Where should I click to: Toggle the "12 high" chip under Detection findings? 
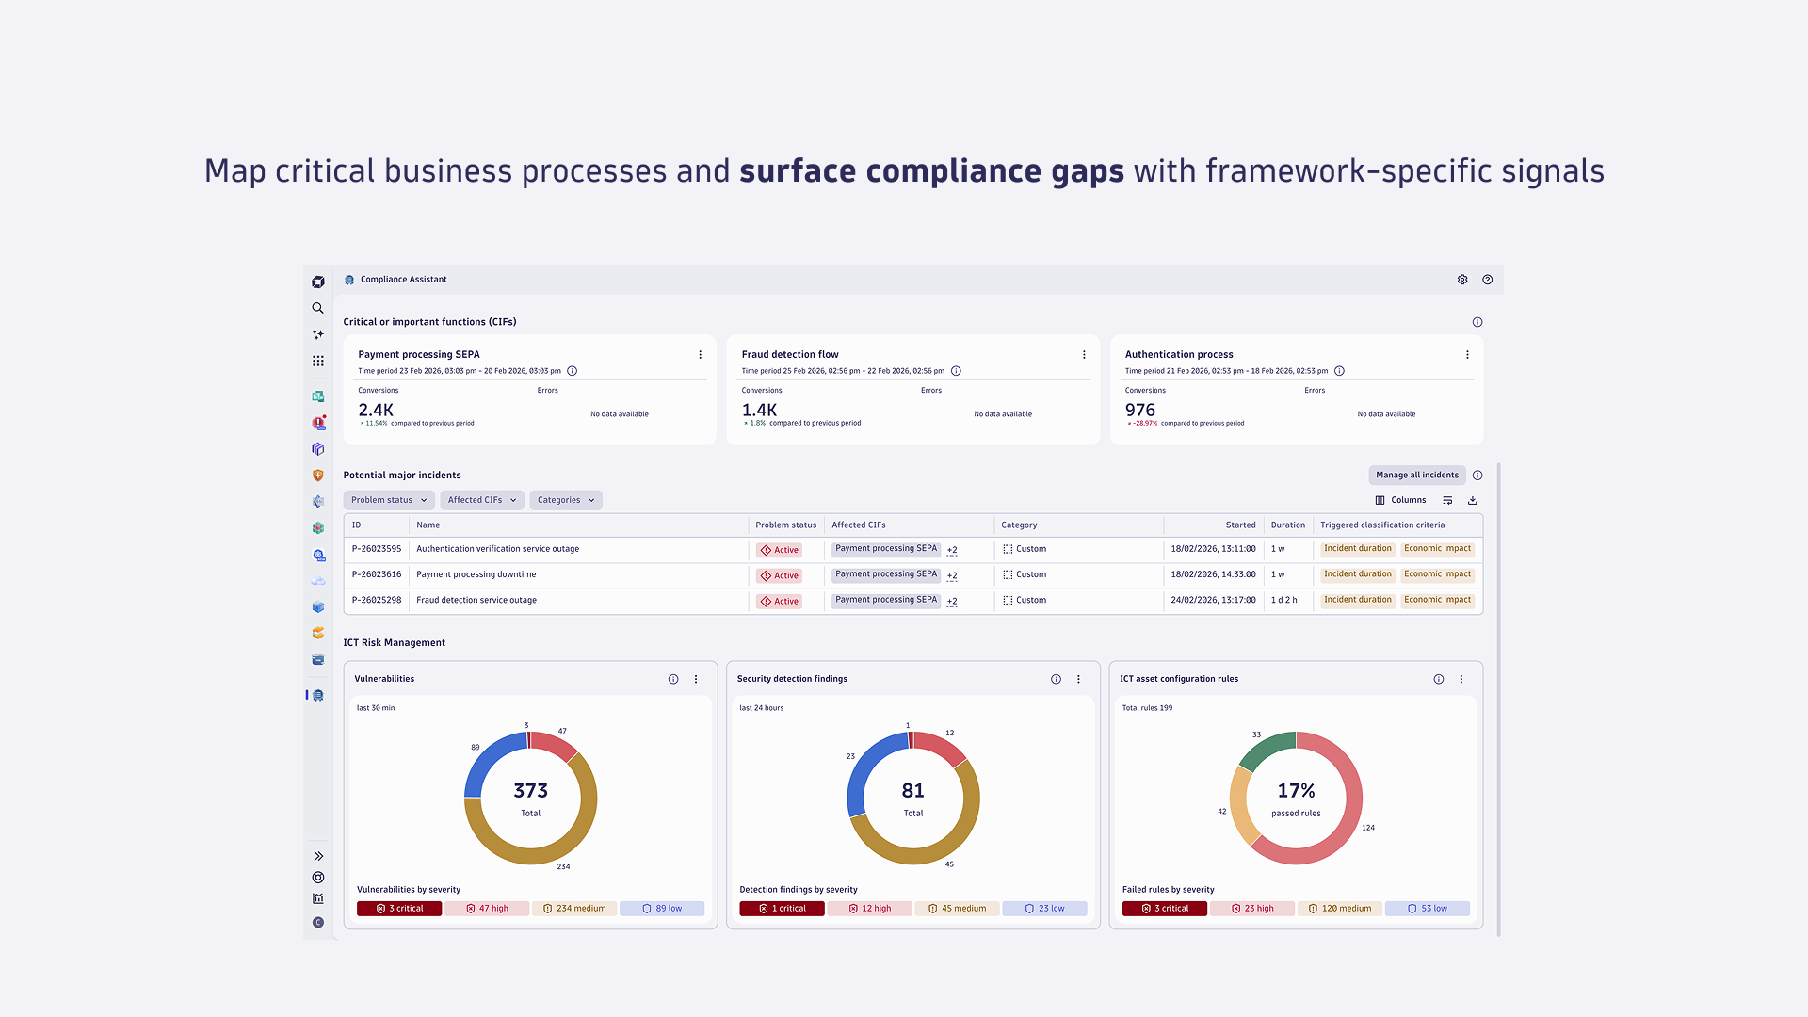point(869,908)
